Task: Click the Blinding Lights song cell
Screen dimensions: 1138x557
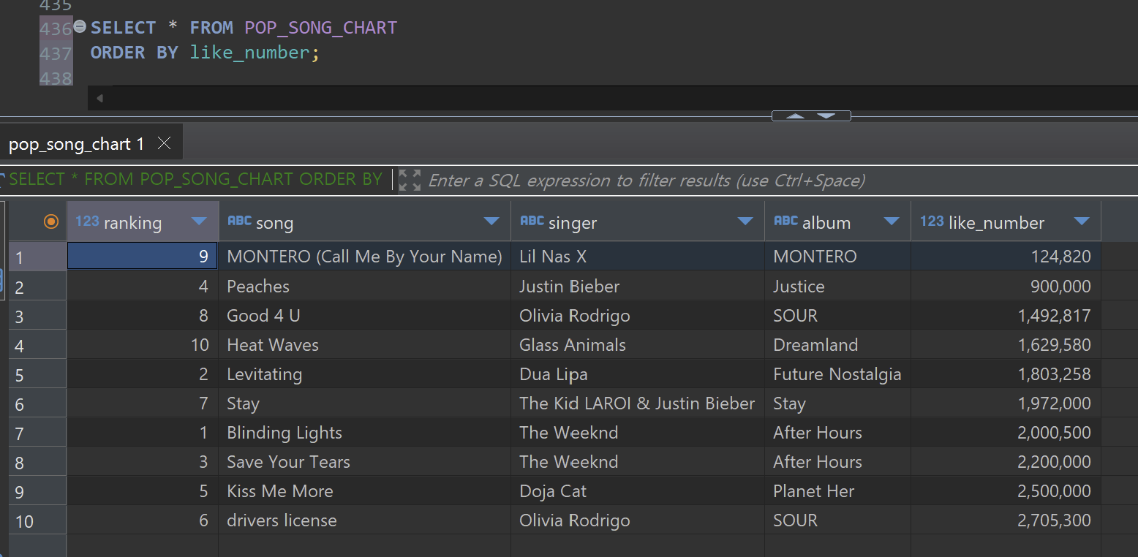Action: 364,433
